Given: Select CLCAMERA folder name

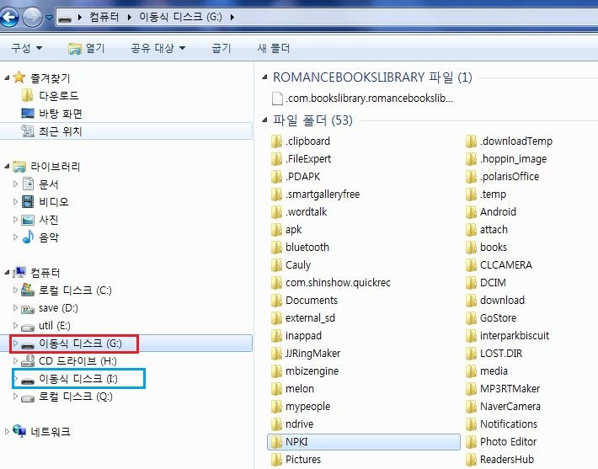Looking at the screenshot, I should click(506, 264).
